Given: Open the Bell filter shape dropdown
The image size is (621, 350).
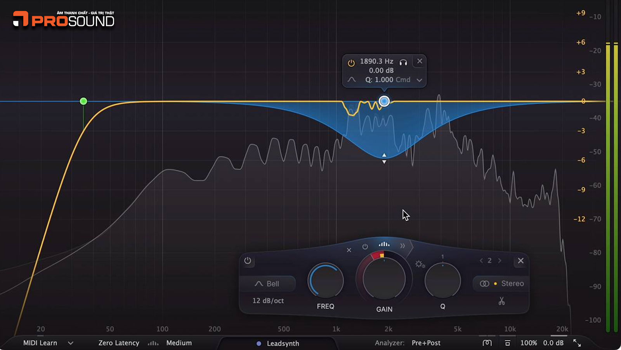Looking at the screenshot, I should [267, 284].
